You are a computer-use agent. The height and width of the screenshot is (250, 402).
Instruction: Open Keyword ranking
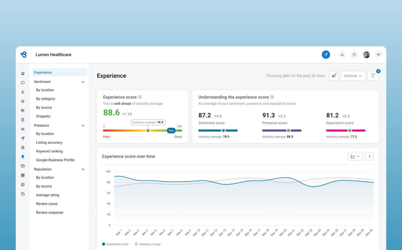49,151
